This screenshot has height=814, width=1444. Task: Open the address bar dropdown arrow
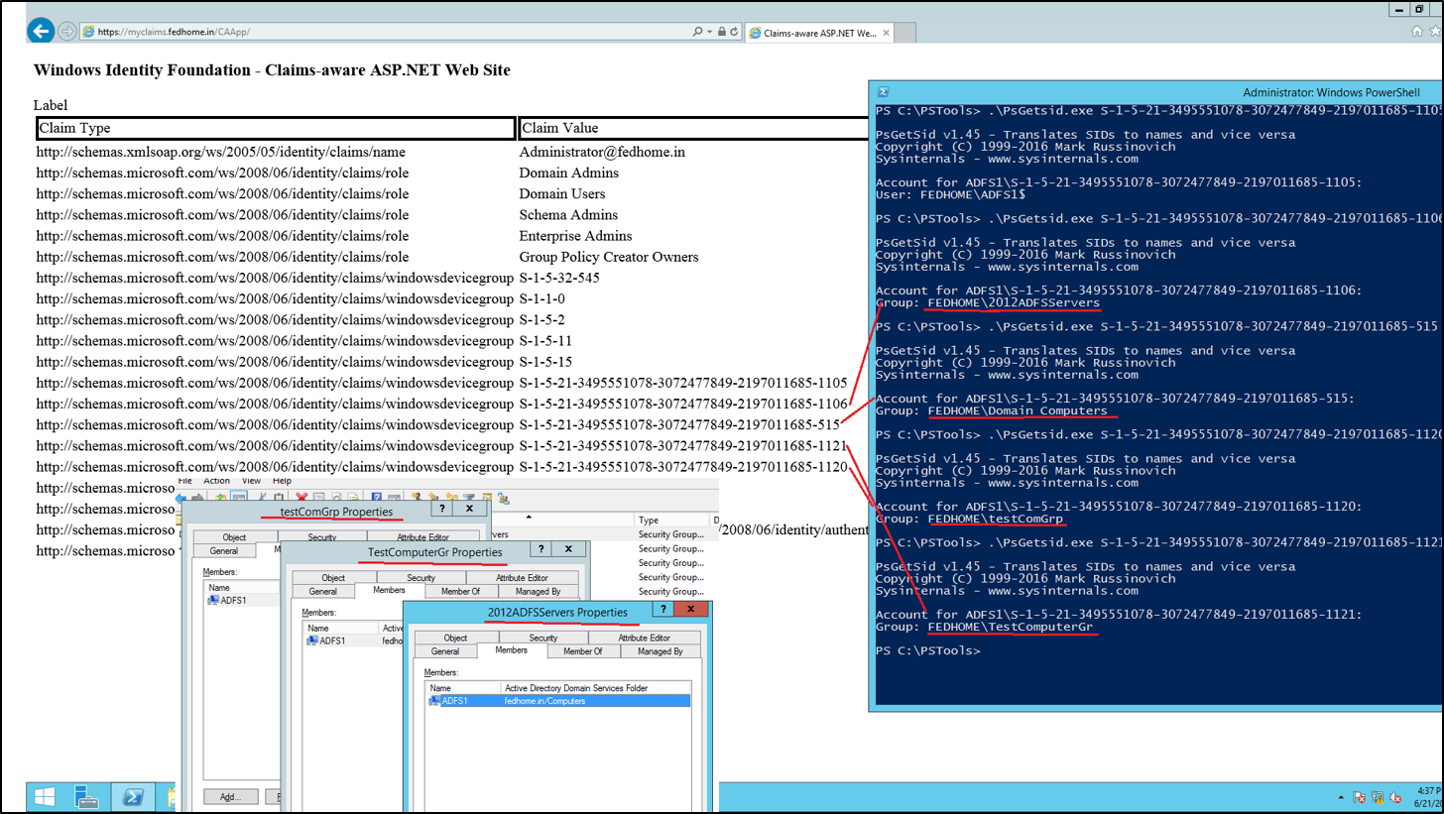click(x=710, y=32)
